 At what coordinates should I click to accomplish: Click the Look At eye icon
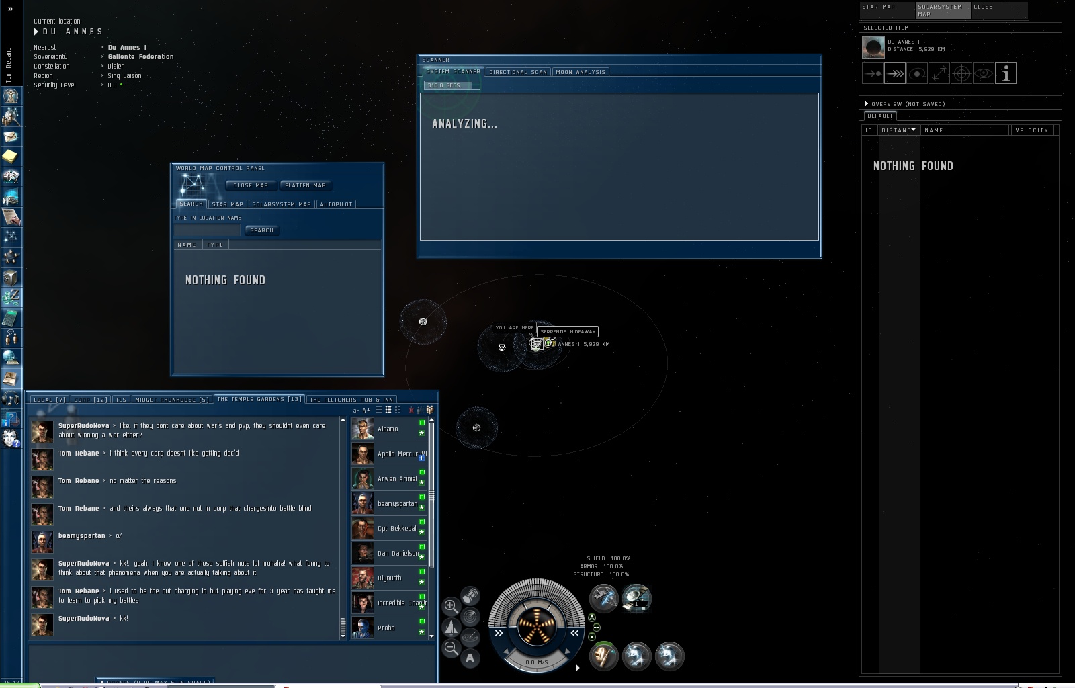(984, 73)
